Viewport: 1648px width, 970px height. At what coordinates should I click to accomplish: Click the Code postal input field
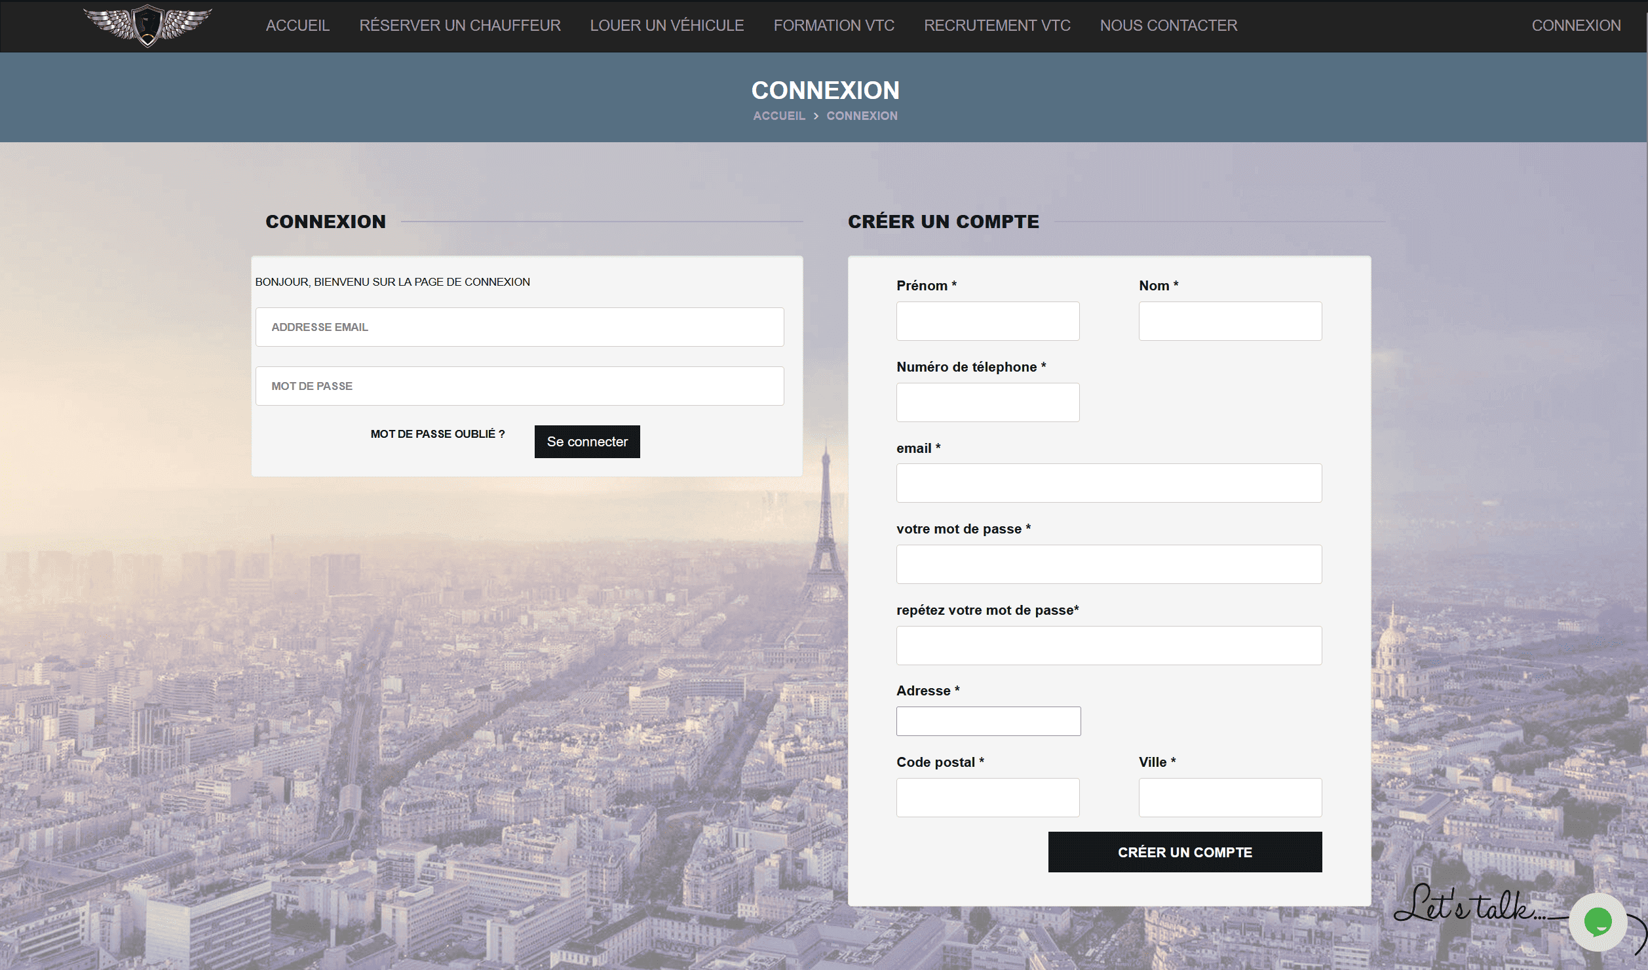click(x=987, y=798)
